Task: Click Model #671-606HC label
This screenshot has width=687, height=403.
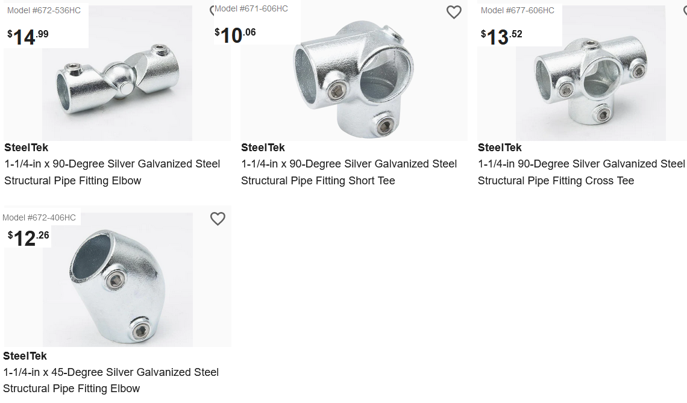Action: tap(251, 8)
